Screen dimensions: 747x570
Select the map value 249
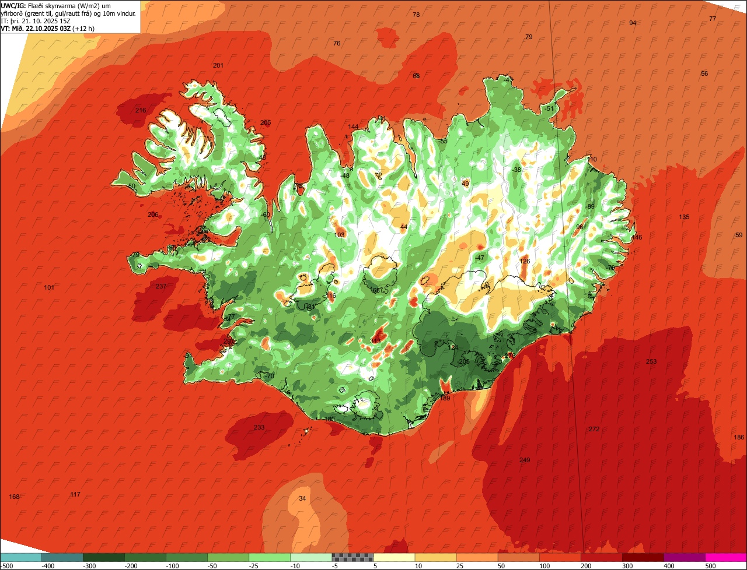click(525, 460)
